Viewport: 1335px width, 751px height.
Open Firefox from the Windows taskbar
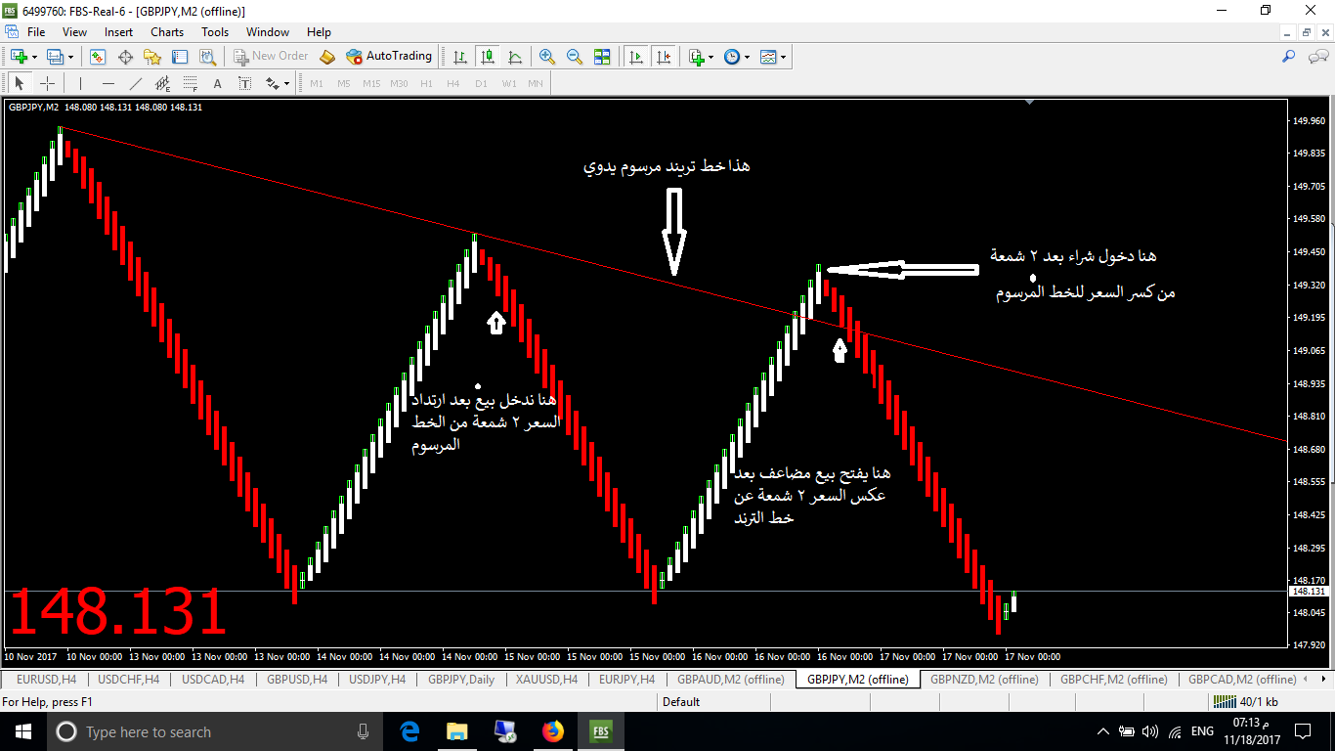pyautogui.click(x=552, y=731)
